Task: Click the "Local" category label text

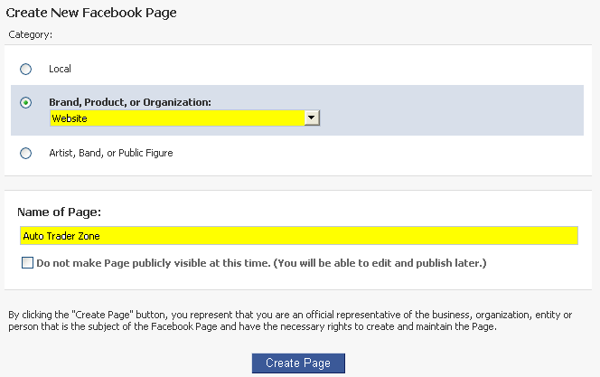Action: click(60, 69)
